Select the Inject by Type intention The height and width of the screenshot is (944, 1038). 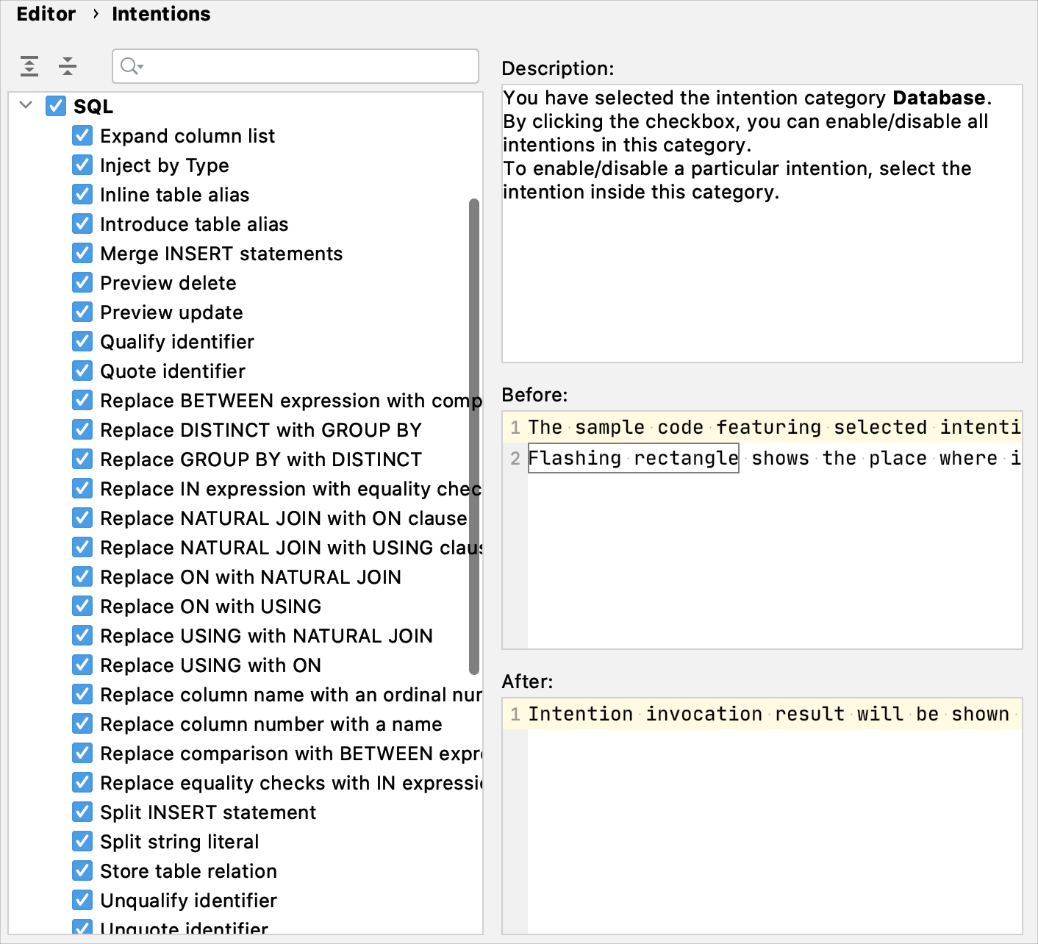tap(164, 165)
